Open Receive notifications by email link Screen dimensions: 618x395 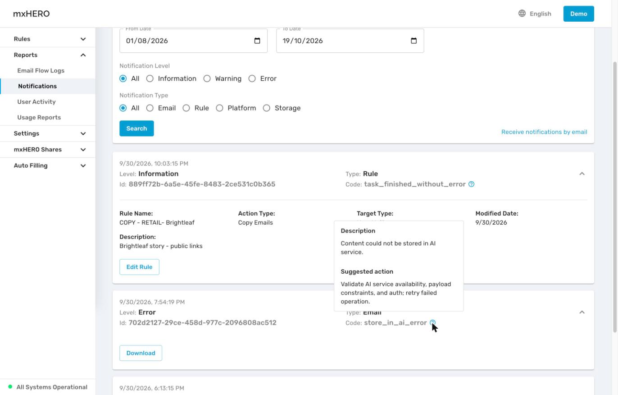coord(544,132)
